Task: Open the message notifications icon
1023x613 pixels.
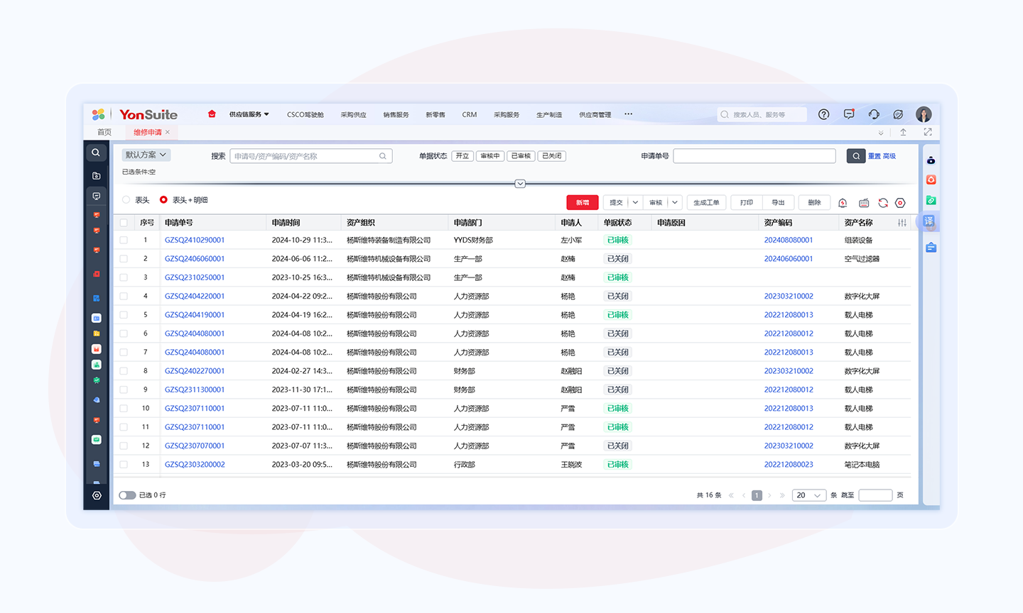Action: [849, 114]
